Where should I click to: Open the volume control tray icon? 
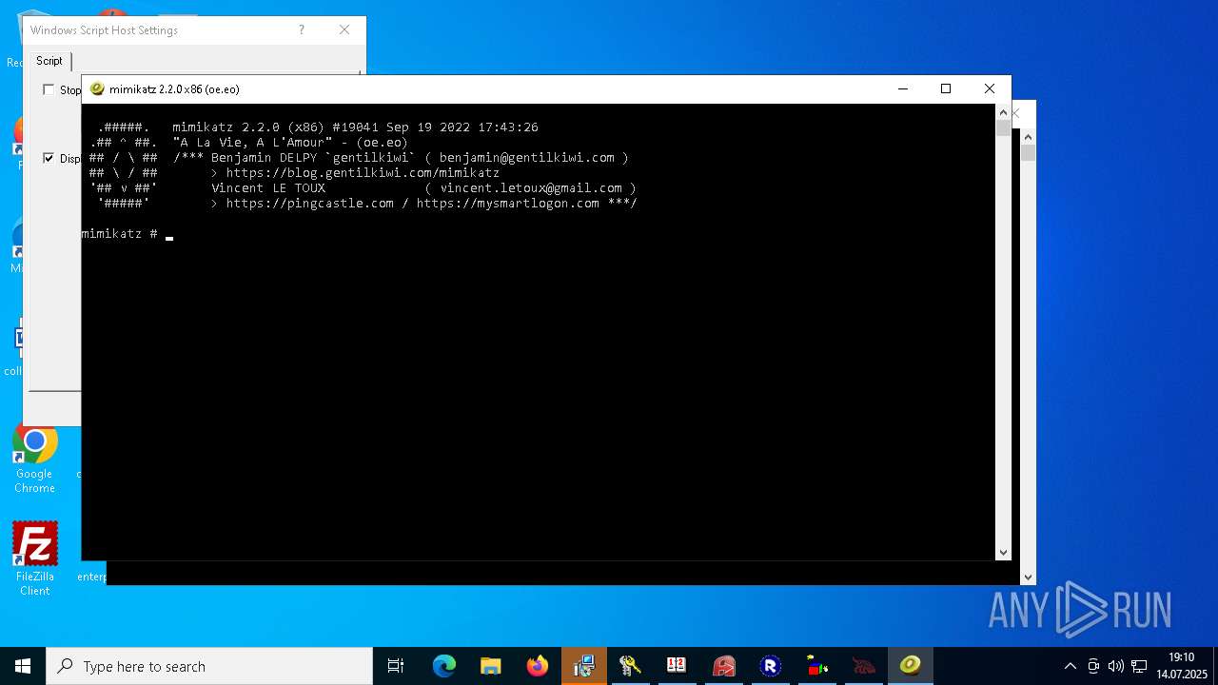click(x=1116, y=666)
